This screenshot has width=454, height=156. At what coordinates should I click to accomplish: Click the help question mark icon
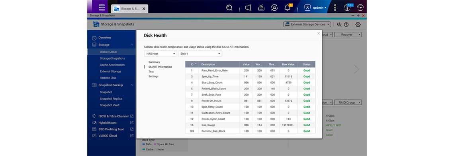click(346, 25)
